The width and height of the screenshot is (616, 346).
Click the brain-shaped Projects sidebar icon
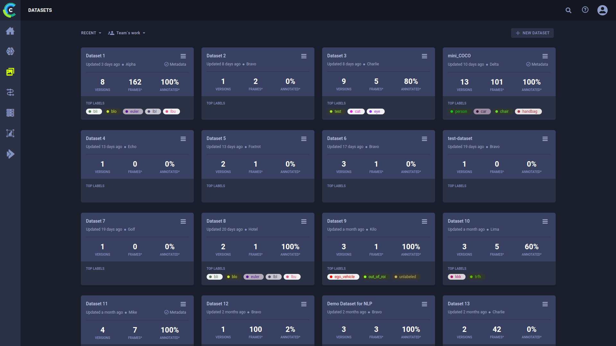tap(10, 51)
